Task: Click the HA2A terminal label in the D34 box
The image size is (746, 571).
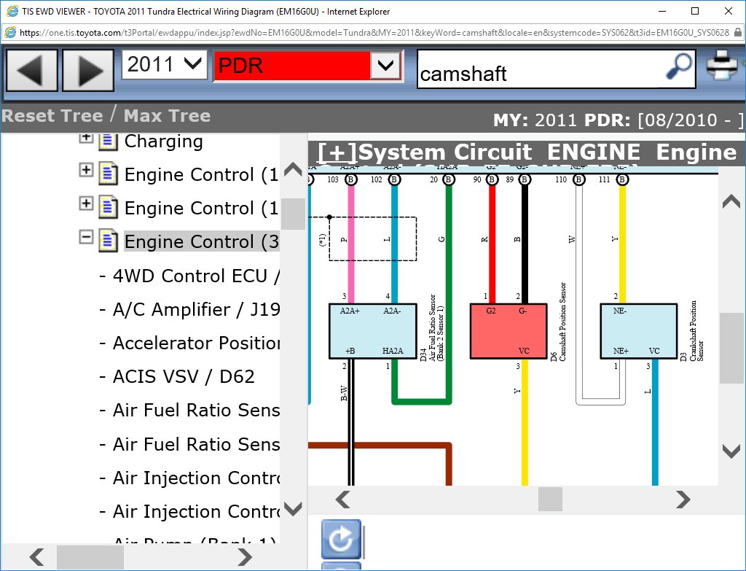Action: tap(393, 351)
